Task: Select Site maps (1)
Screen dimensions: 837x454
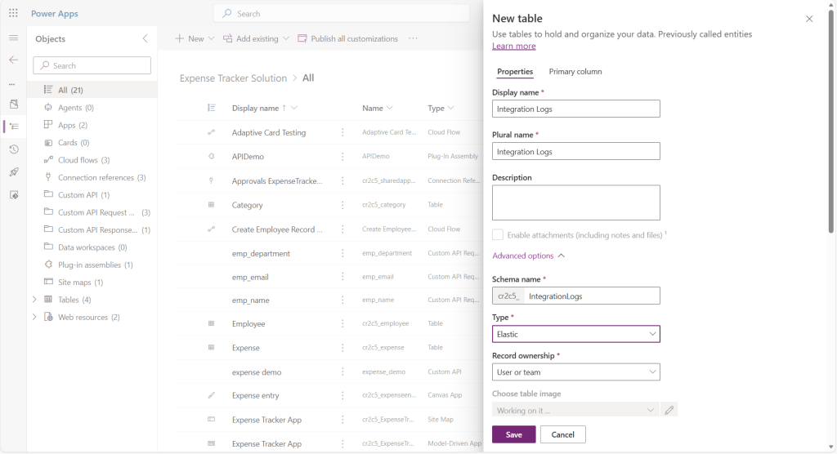Action: coord(92,283)
